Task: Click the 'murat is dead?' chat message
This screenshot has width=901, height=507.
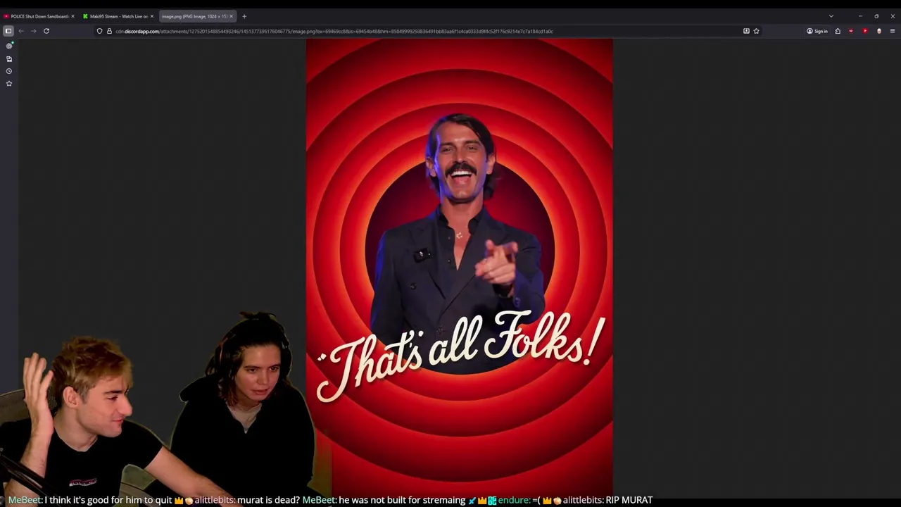Action: 268,500
